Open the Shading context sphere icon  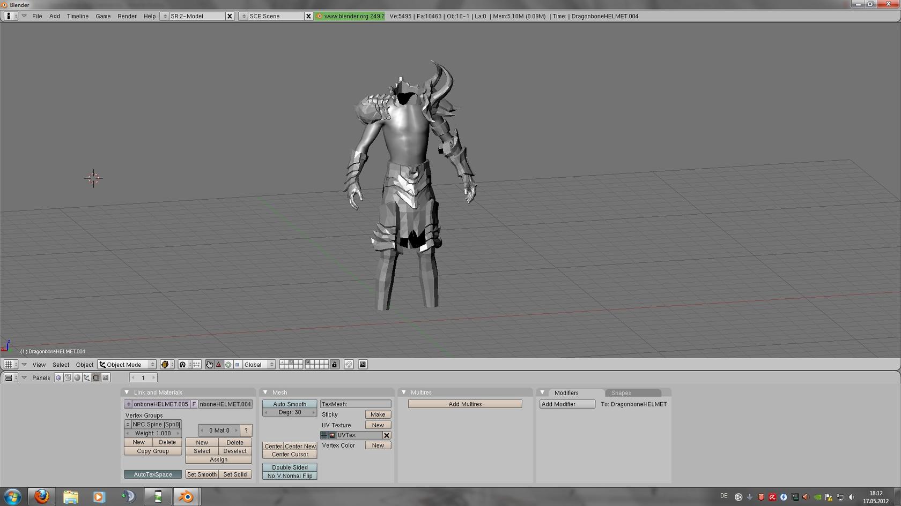77,378
